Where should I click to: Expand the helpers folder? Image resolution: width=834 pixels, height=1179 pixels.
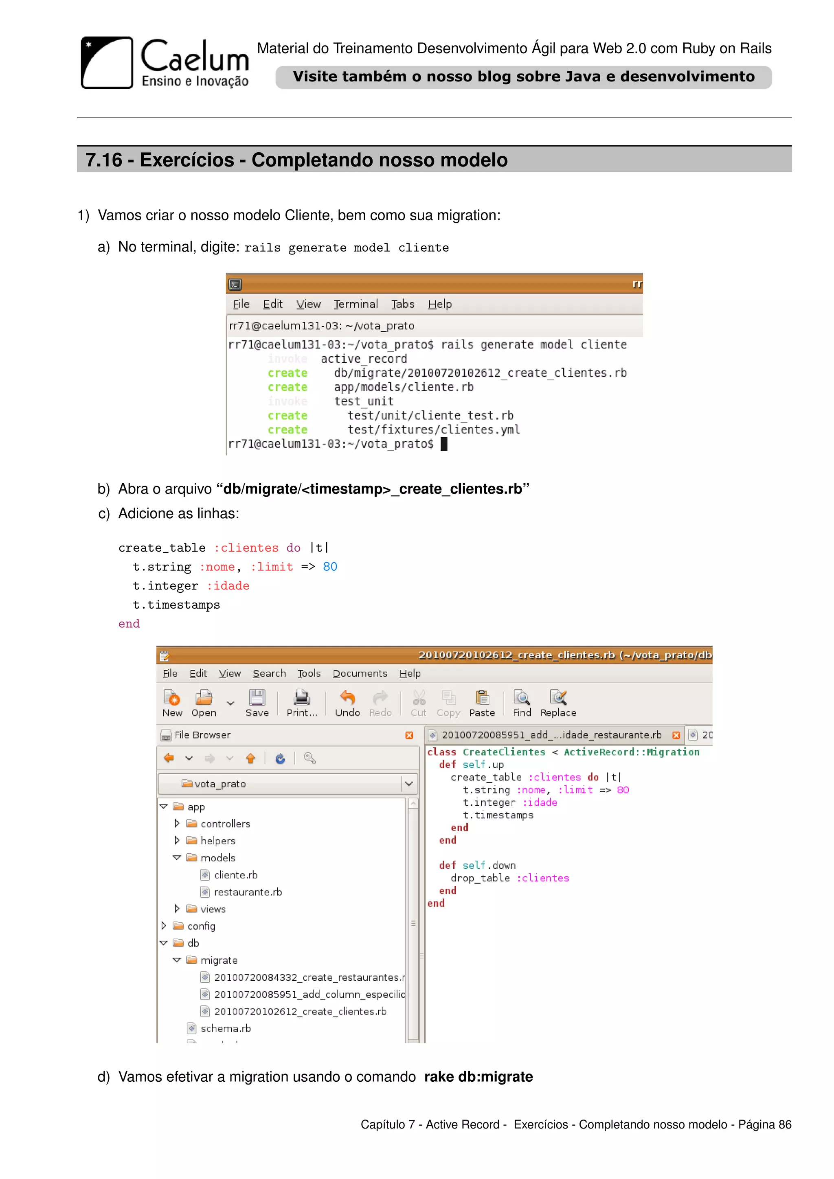(x=177, y=841)
